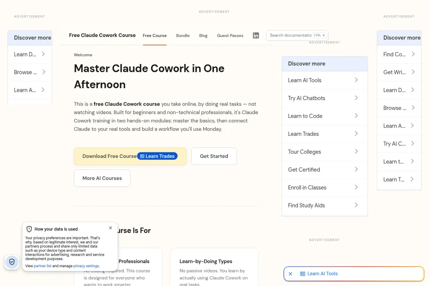This screenshot has width=429, height=286.
Task: Expand the Learn to Code chevron
Action: pyautogui.click(x=356, y=116)
